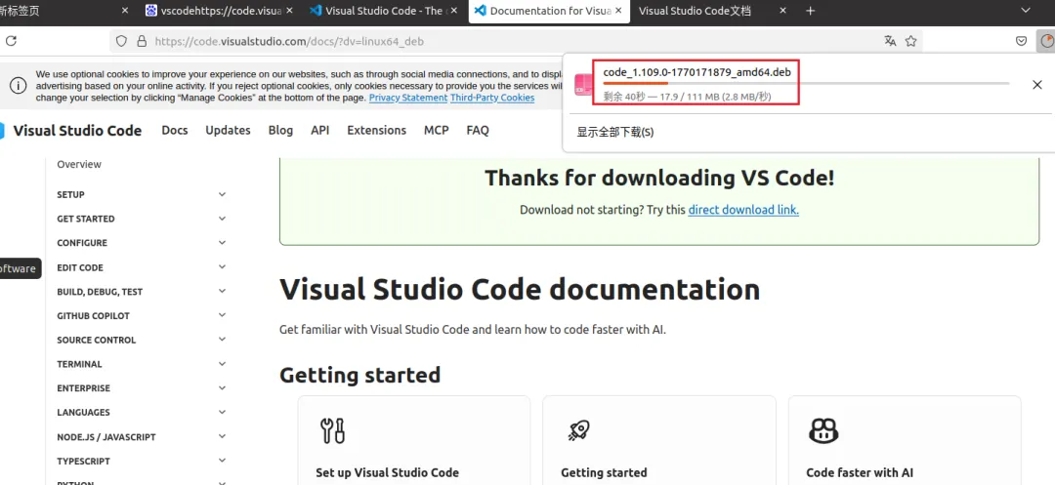Open the MCP navigation item
This screenshot has width=1055, height=485.
tap(436, 131)
